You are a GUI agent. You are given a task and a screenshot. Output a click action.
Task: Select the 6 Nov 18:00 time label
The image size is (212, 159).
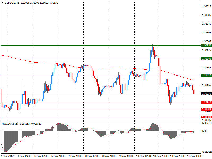58,156
